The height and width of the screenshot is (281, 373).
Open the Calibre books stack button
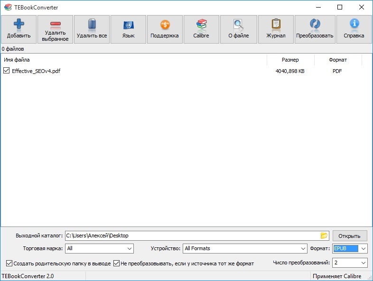[201, 29]
